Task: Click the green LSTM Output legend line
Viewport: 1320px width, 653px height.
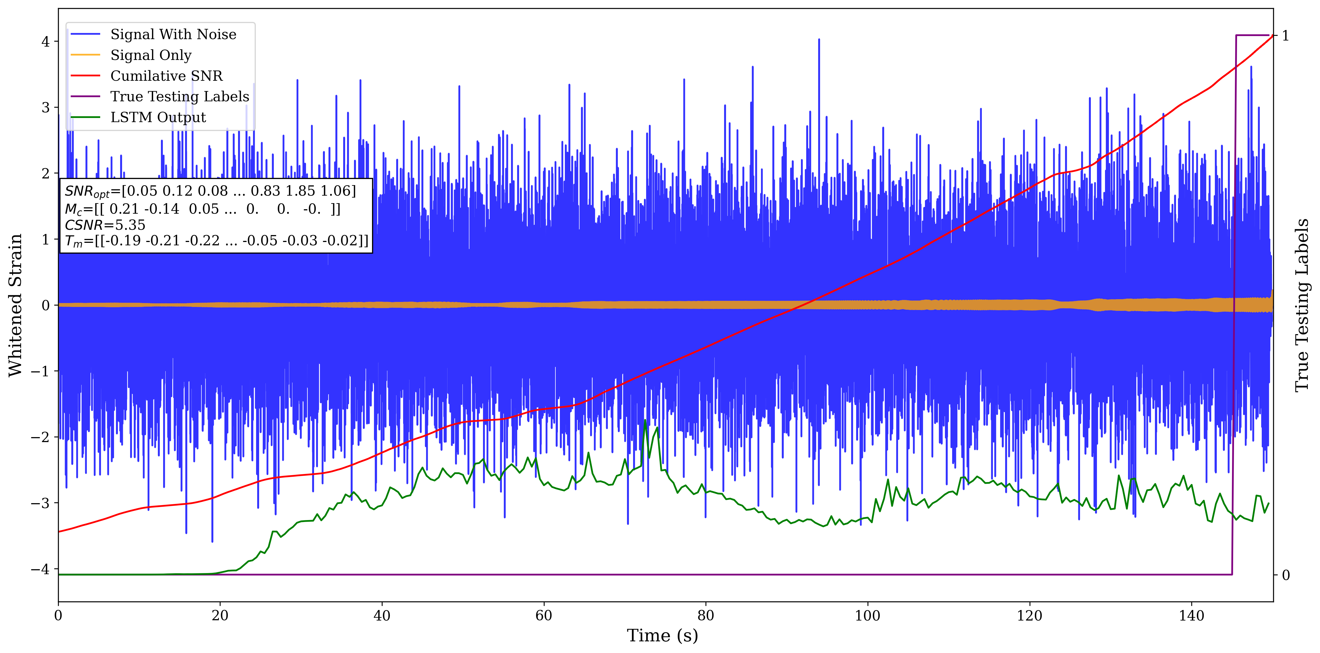Action: coord(85,117)
